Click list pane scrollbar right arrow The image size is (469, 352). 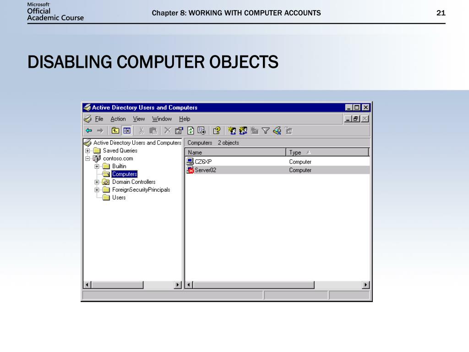click(365, 285)
